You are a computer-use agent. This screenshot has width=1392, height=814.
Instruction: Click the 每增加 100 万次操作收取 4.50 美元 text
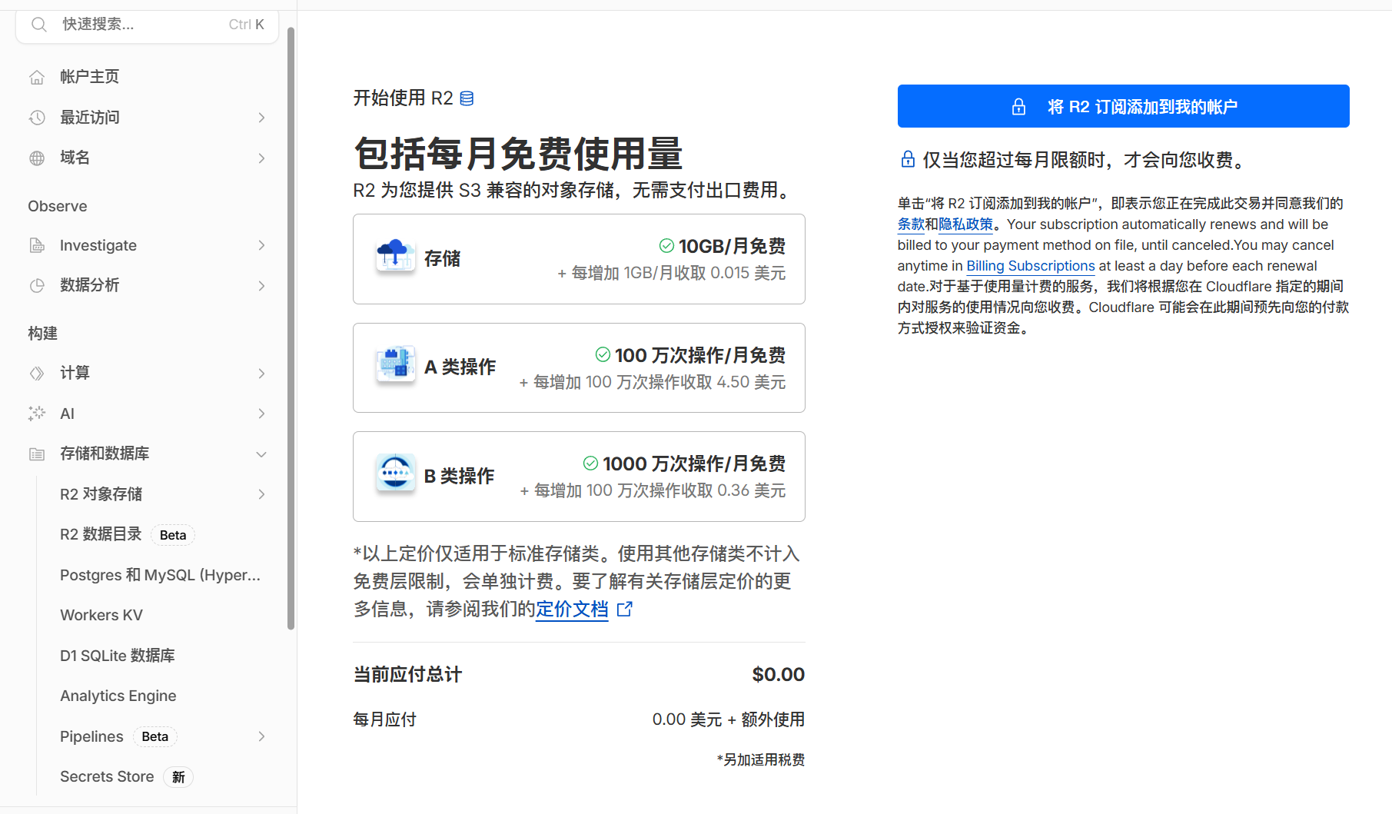(659, 382)
